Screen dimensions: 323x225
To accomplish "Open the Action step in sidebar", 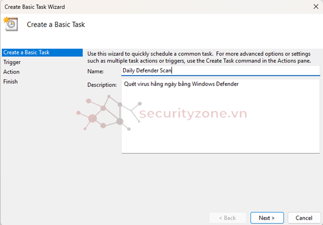I will pos(11,72).
